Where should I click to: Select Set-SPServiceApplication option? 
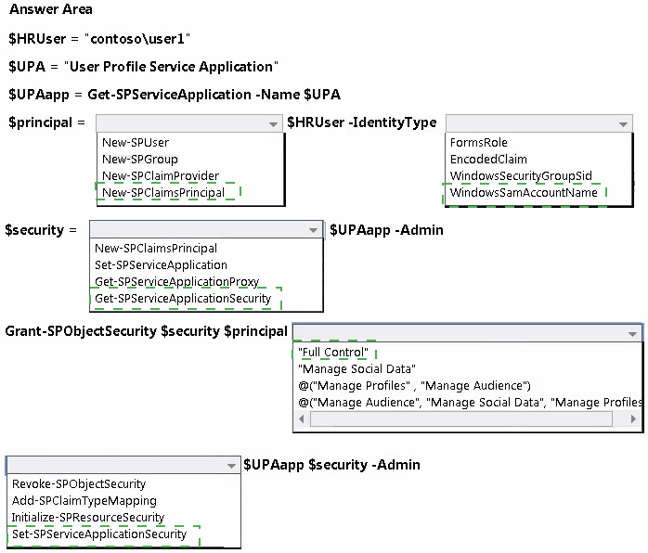[161, 264]
